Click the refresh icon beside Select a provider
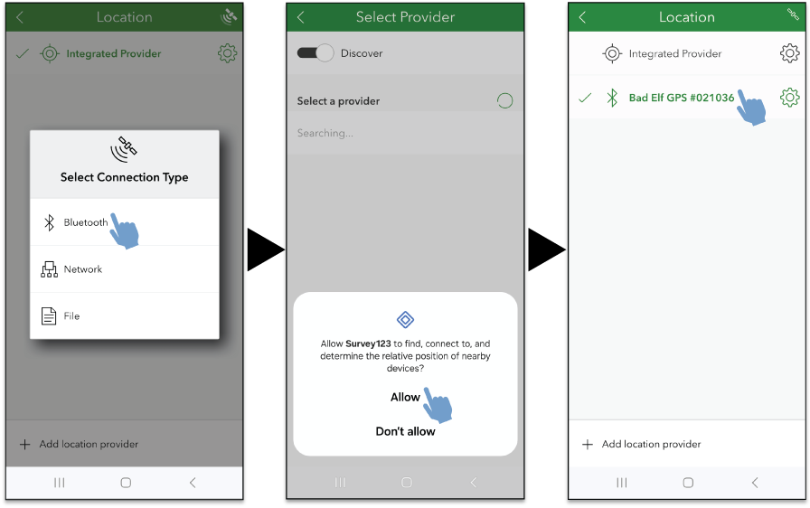Image resolution: width=810 pixels, height=508 pixels. coord(504,101)
